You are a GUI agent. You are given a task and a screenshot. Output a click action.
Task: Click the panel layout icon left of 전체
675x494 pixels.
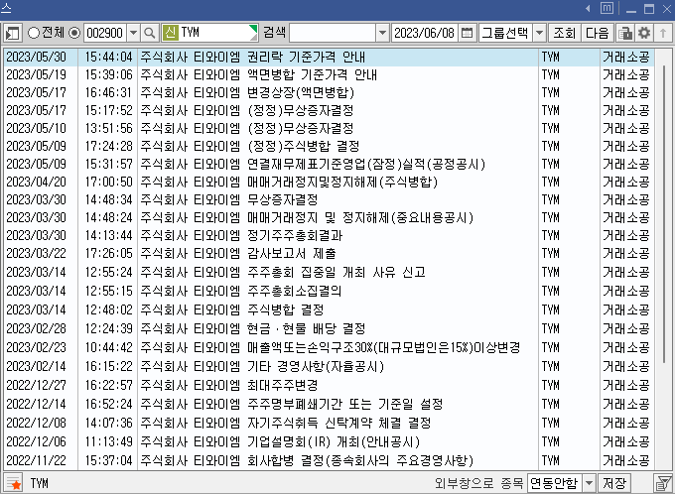[x=13, y=33]
